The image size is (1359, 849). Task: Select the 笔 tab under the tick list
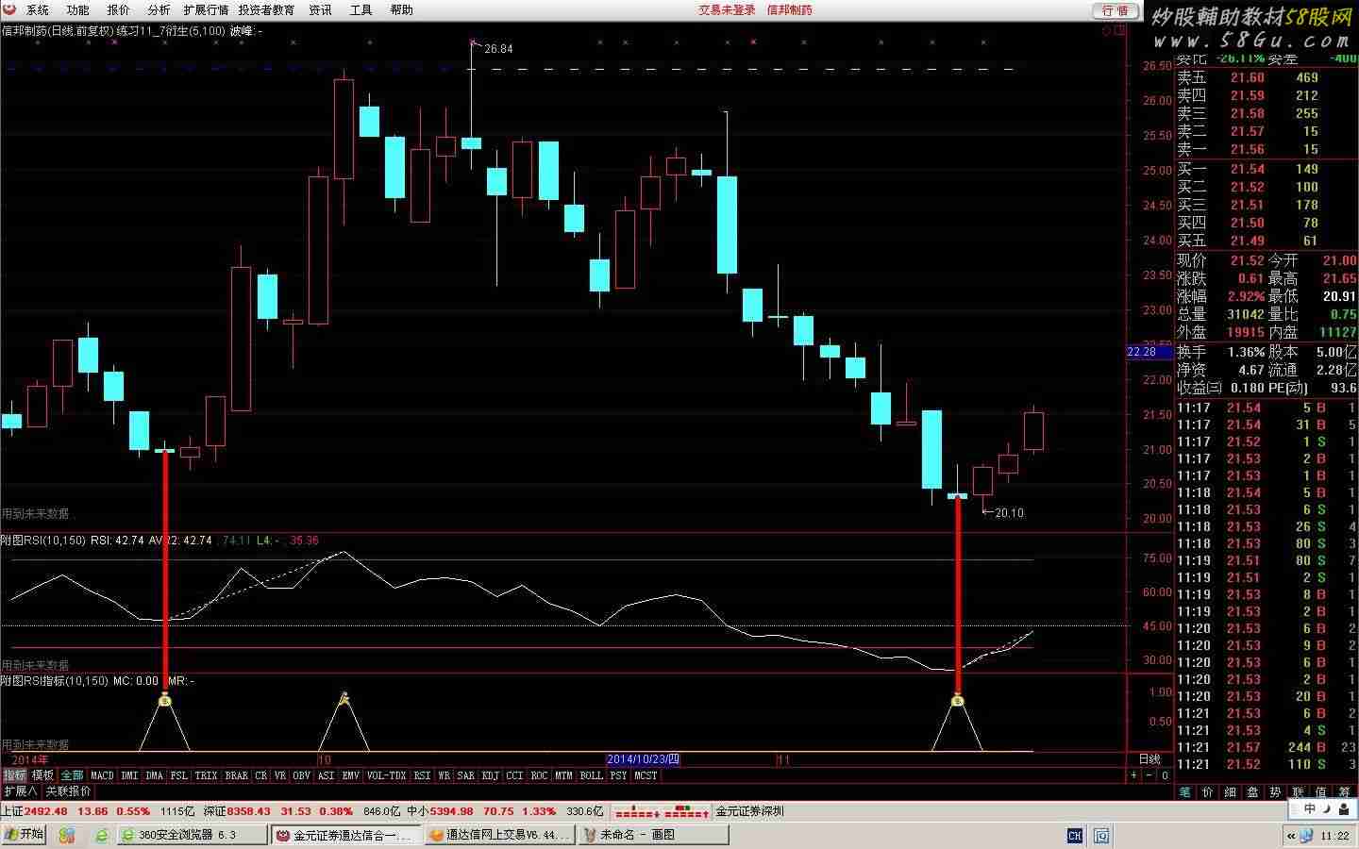point(1184,792)
